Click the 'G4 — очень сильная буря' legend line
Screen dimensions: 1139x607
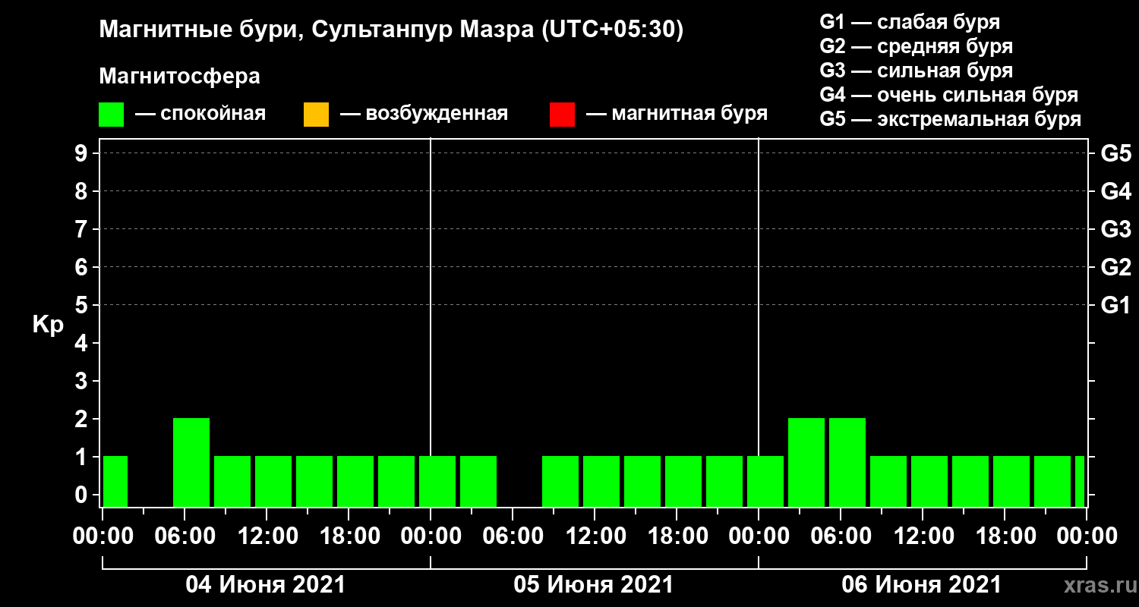click(949, 95)
